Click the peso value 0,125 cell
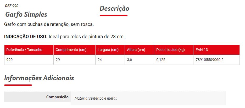 [161, 60]
